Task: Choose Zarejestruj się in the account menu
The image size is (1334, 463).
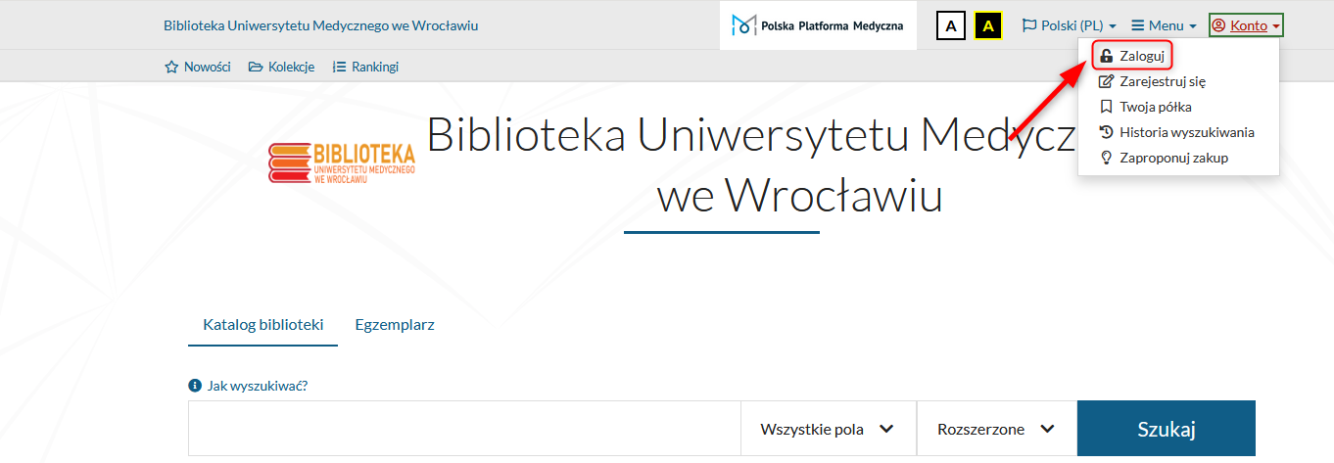Action: point(1162,81)
